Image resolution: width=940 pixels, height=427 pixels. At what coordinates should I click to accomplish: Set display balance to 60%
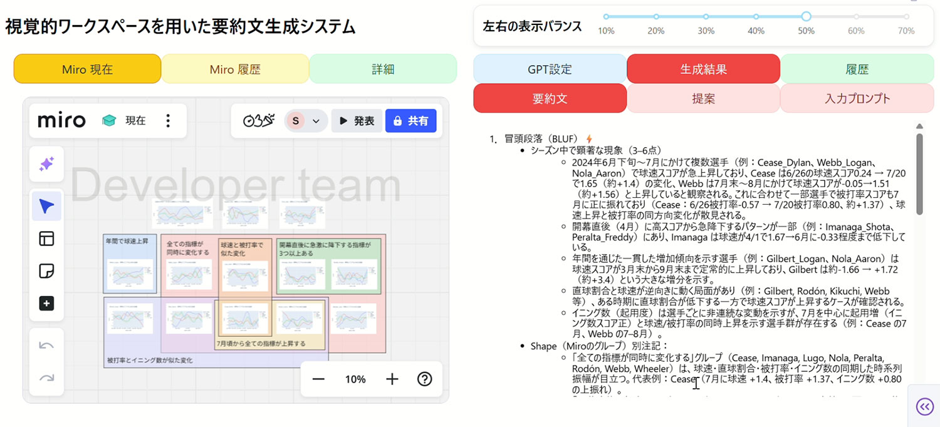click(856, 17)
